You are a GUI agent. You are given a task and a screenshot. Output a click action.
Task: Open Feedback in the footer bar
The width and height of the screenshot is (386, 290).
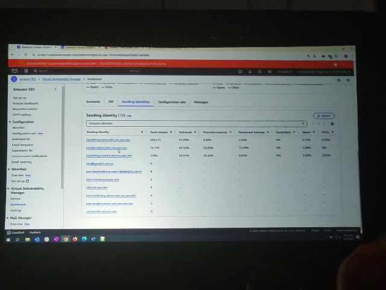pos(35,232)
